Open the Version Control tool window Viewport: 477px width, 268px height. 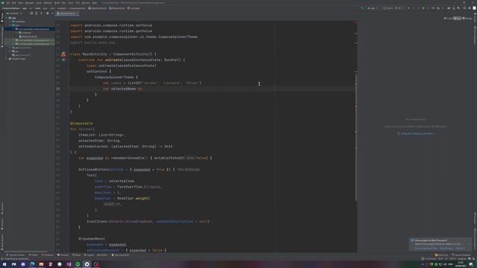[x=15, y=255]
